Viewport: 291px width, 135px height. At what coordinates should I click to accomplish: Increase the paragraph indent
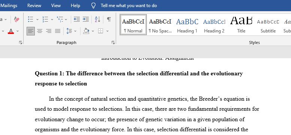(x=85, y=19)
